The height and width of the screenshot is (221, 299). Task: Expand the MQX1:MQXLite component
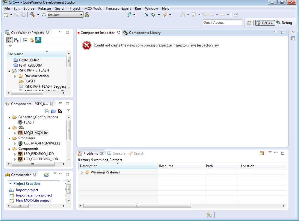15,133
